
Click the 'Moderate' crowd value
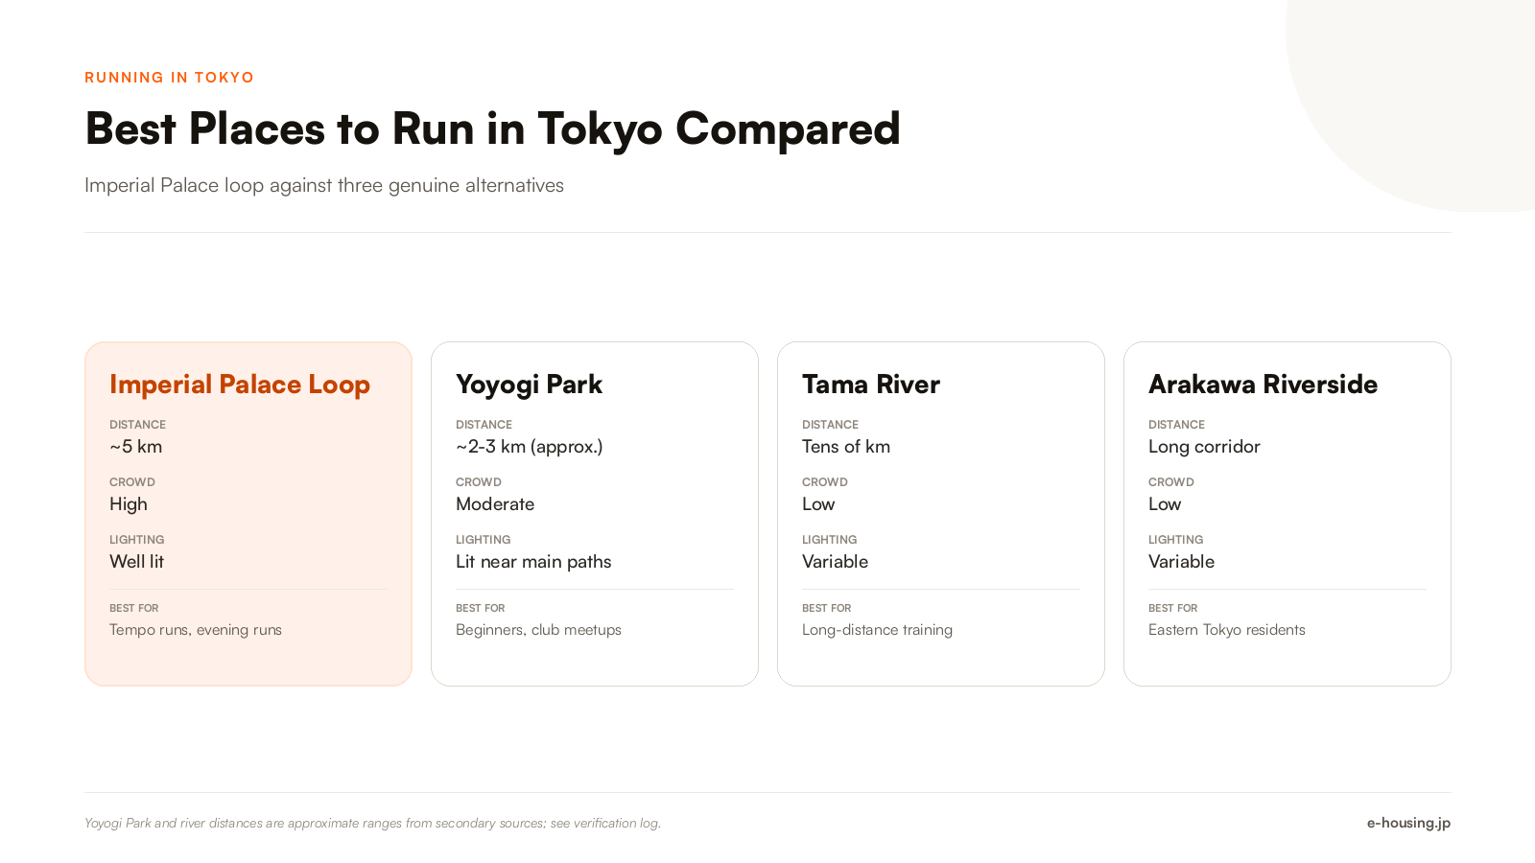click(x=495, y=504)
